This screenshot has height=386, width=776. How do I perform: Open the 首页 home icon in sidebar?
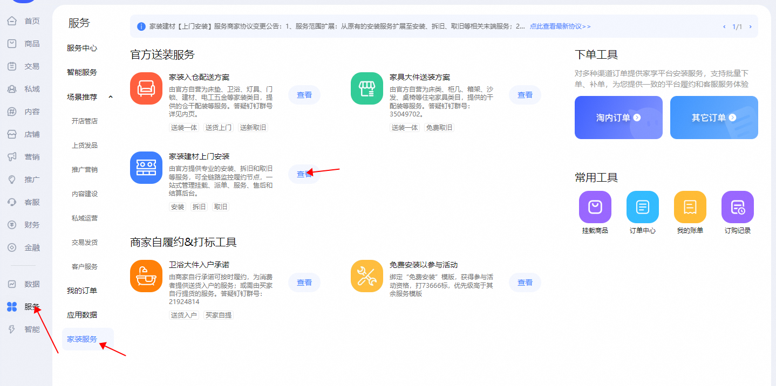click(x=12, y=21)
